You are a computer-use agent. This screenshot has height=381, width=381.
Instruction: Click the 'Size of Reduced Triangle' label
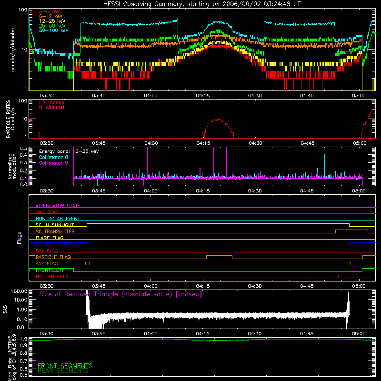(120, 294)
